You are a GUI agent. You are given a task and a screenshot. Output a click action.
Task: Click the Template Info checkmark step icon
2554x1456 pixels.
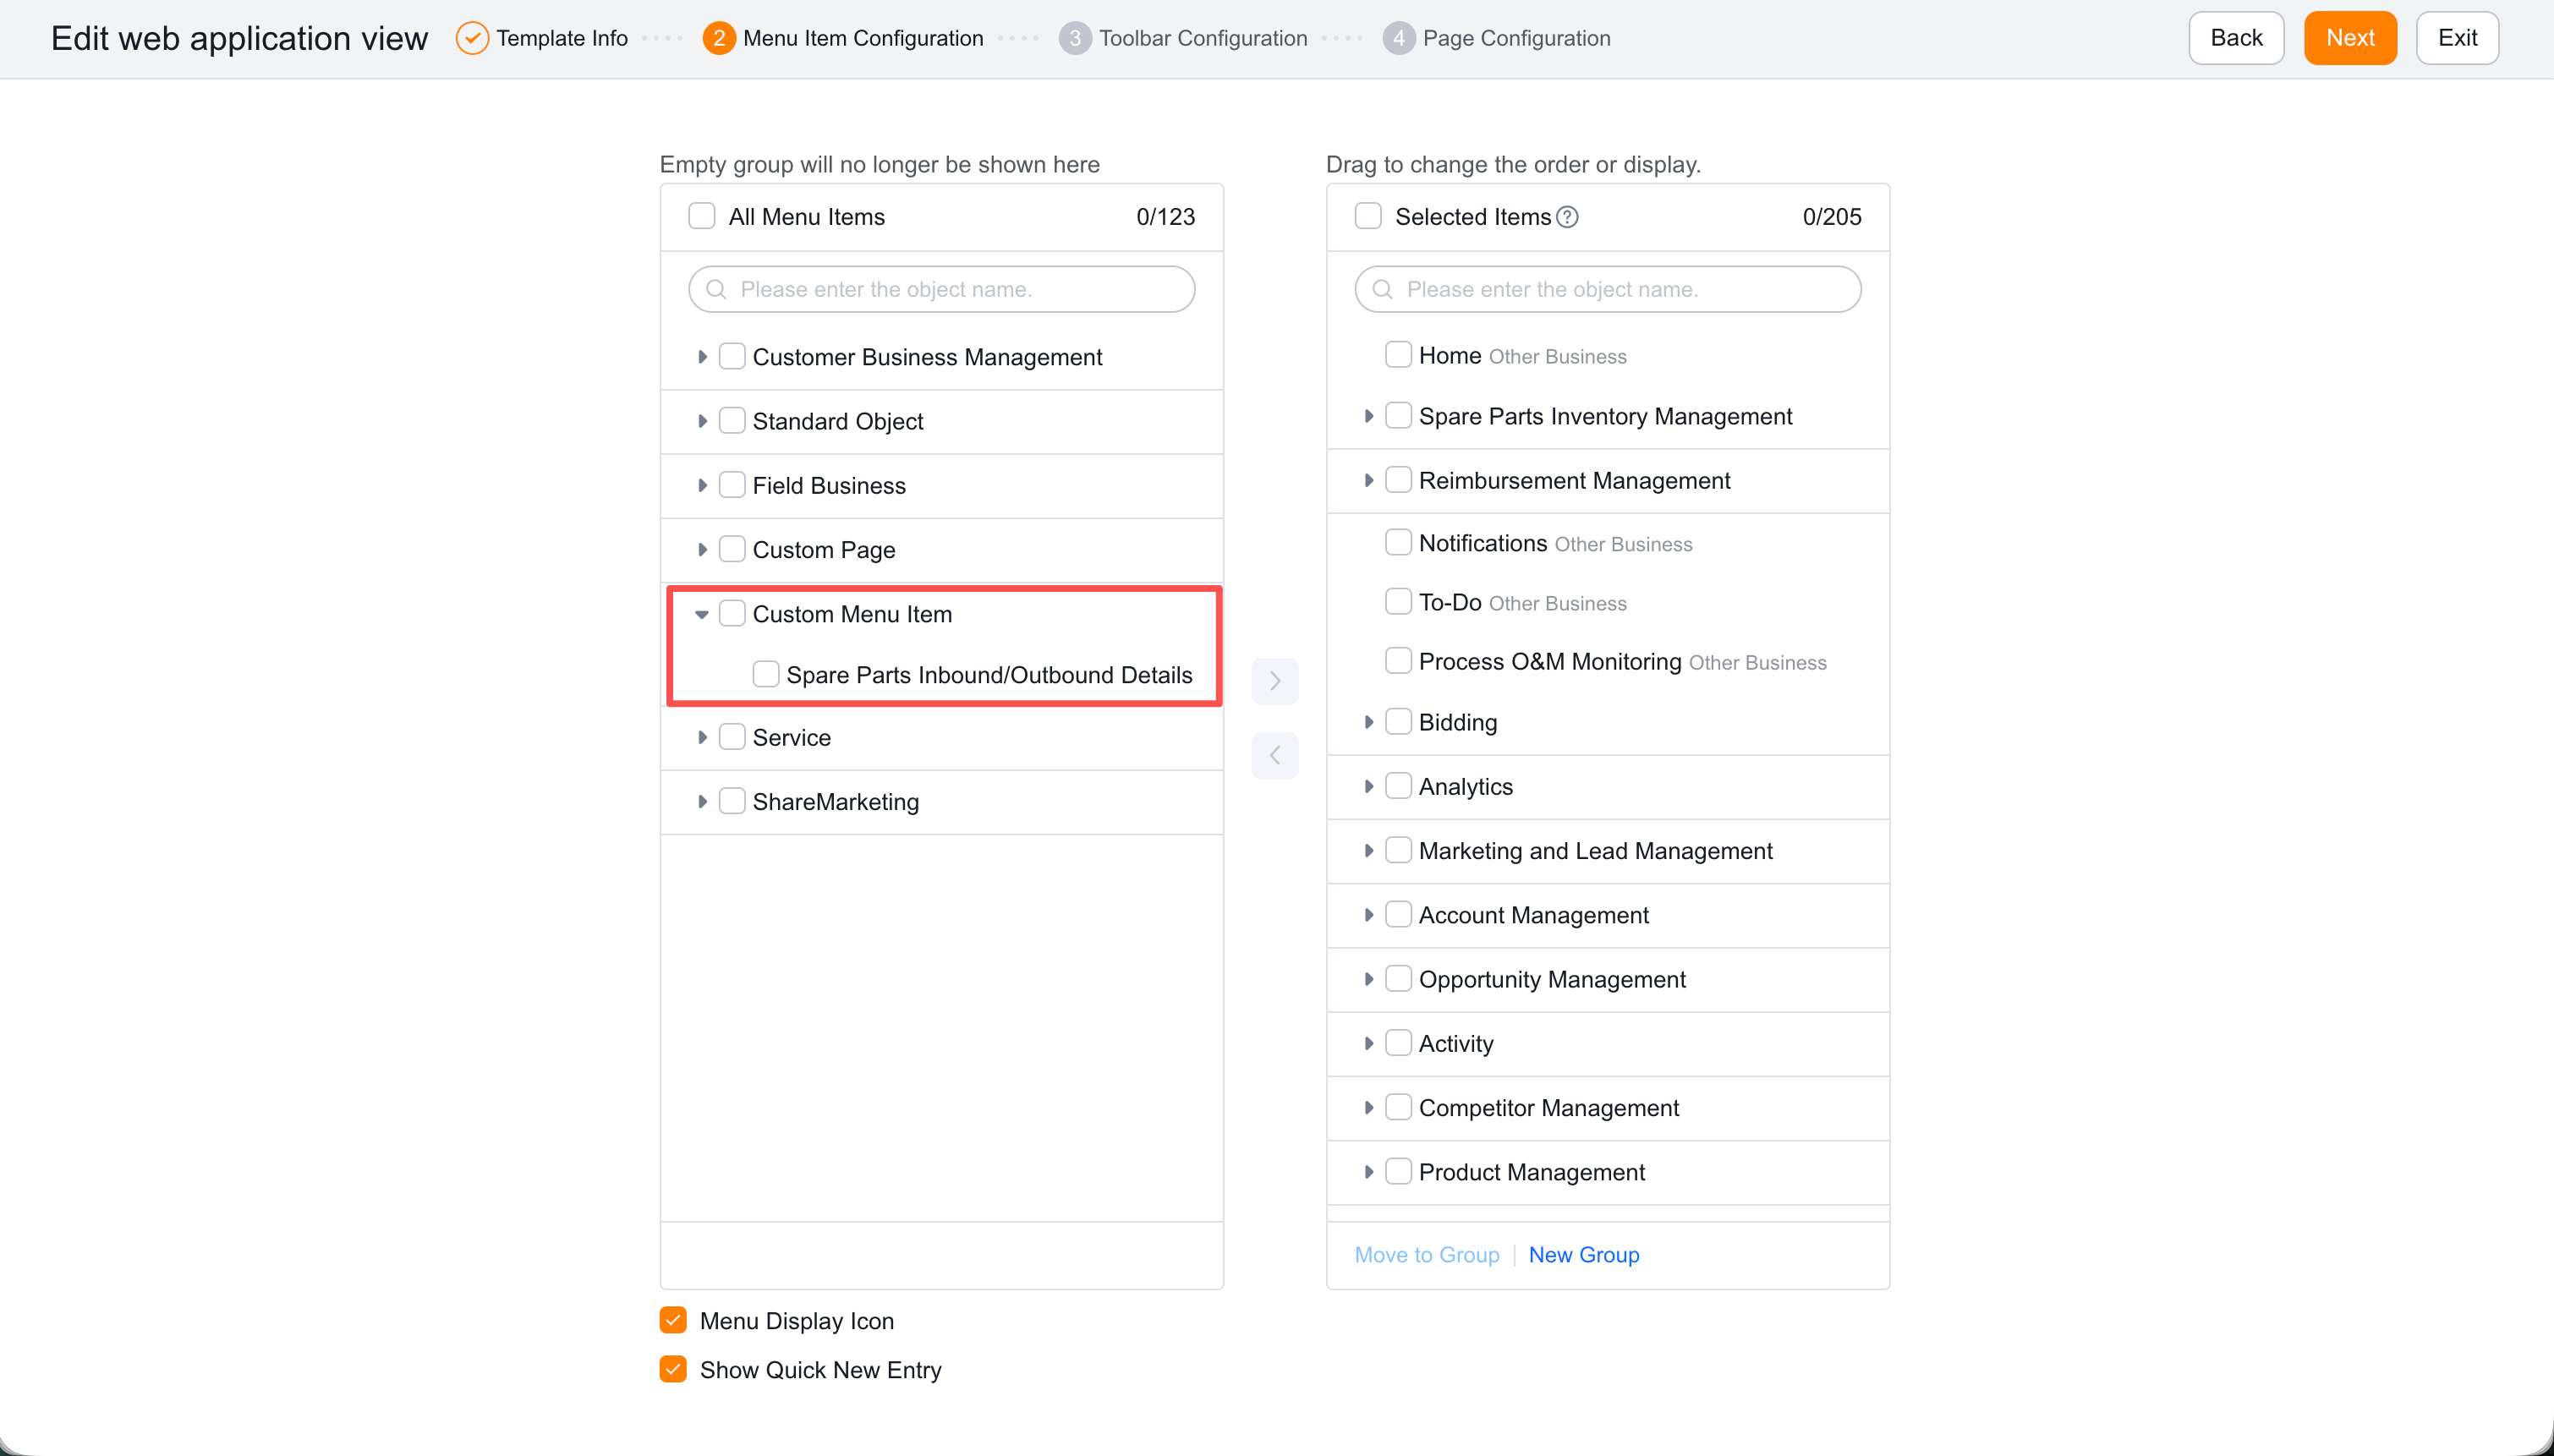pos(472,38)
